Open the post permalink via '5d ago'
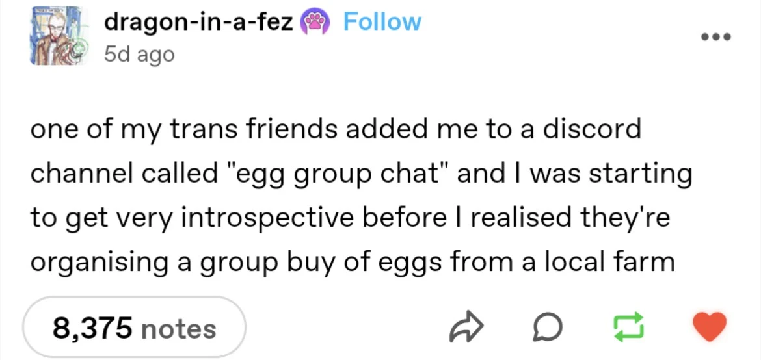Viewport: 761px width, 360px height. (139, 55)
